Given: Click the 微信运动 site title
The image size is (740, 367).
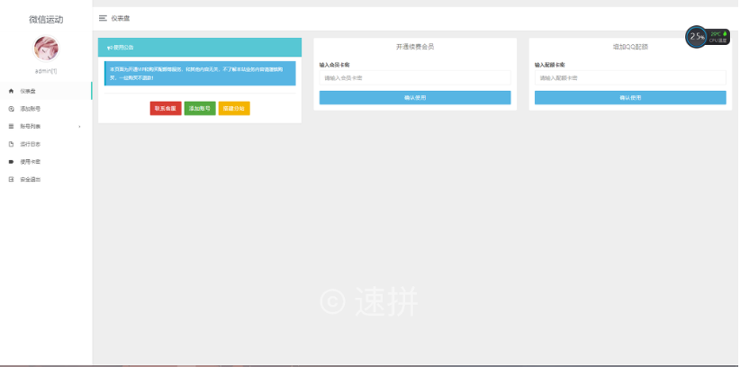Looking at the screenshot, I should tap(46, 20).
